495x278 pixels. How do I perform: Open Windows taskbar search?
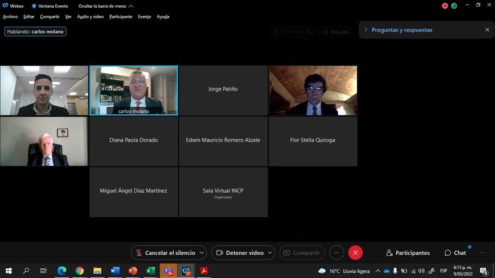tap(26, 271)
